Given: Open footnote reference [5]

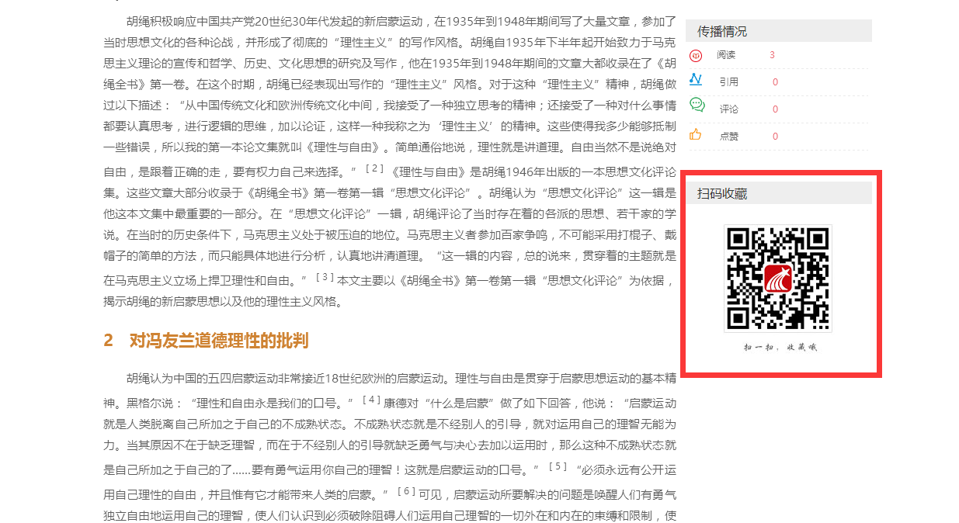Looking at the screenshot, I should pyautogui.click(x=558, y=466).
